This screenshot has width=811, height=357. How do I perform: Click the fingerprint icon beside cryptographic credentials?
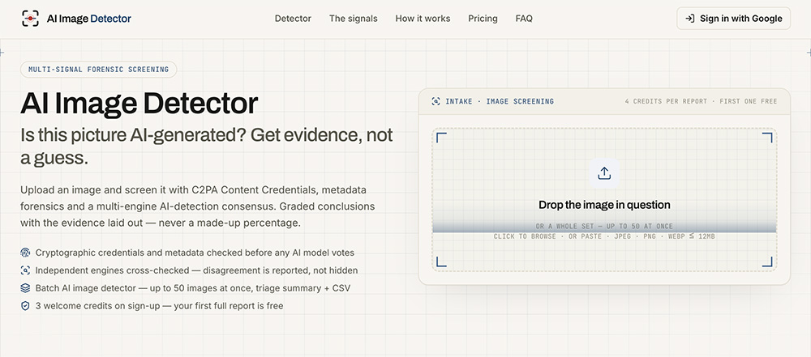pos(25,253)
